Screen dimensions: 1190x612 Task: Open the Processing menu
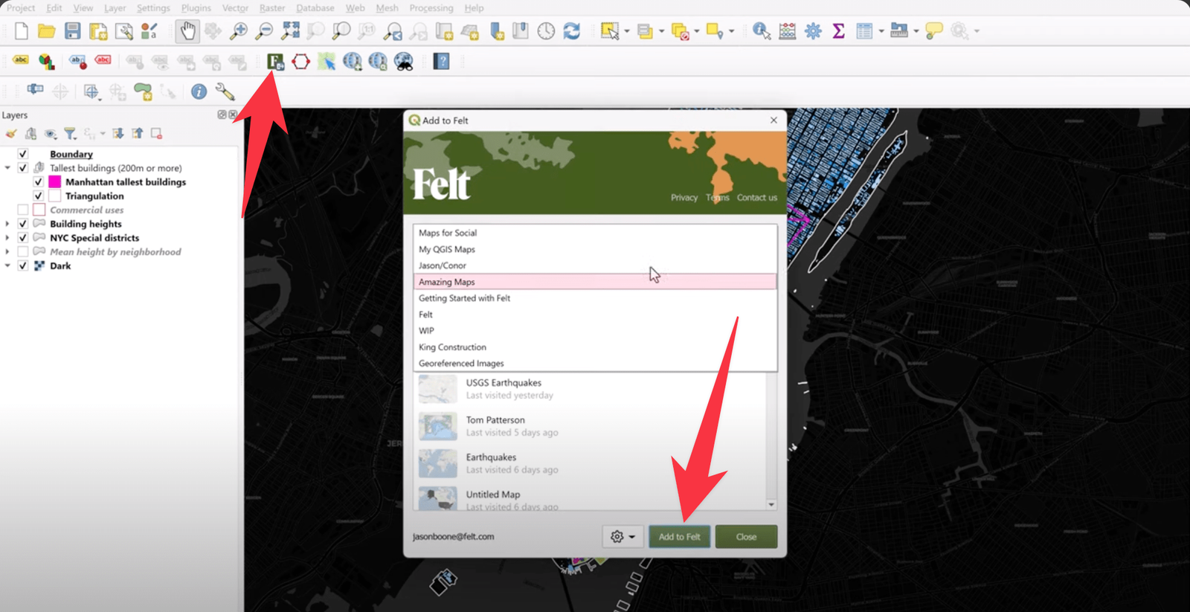coord(431,7)
